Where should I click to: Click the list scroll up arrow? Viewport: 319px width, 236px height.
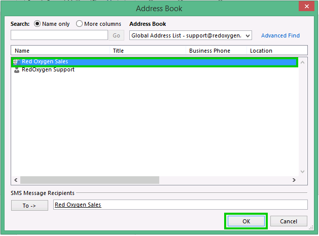(x=303, y=63)
